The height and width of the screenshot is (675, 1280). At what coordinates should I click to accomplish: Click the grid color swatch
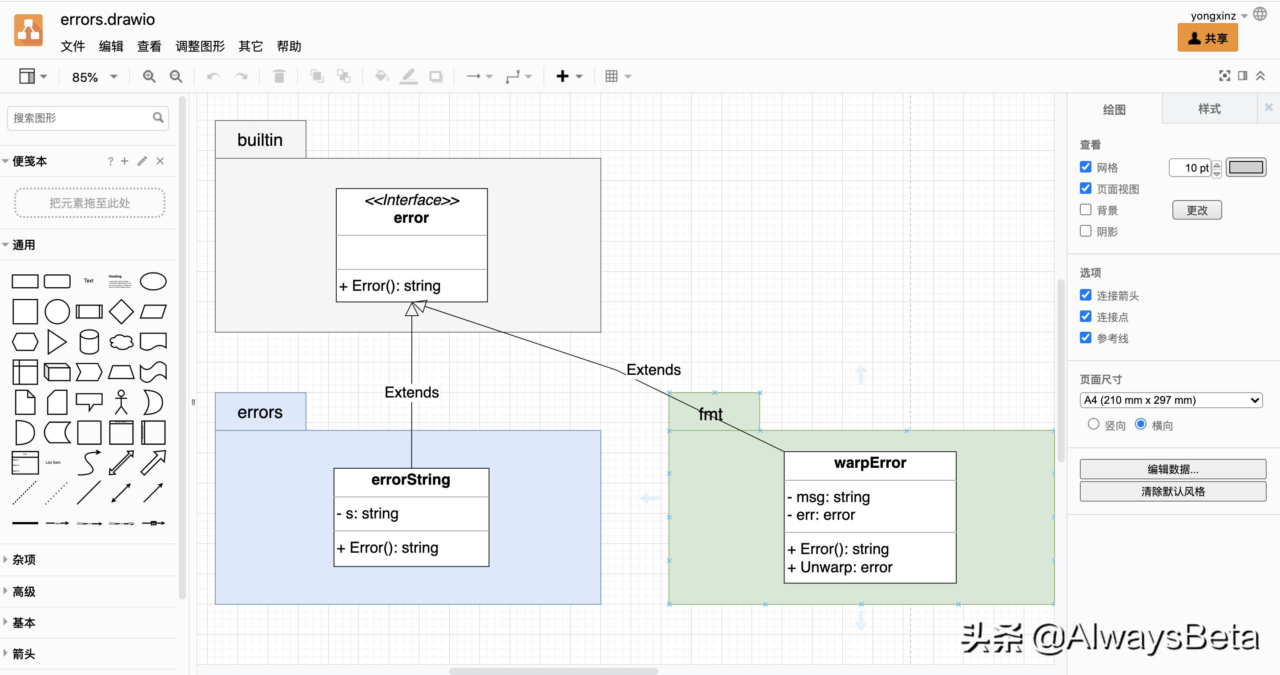tap(1245, 167)
